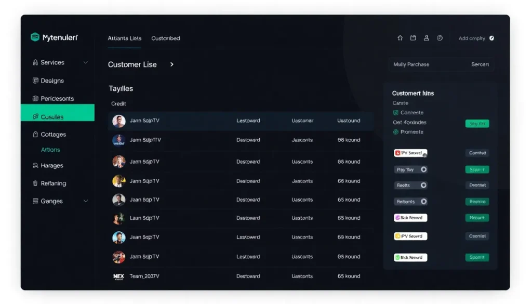
Task: Click the Add cmplty button
Action: coord(475,38)
